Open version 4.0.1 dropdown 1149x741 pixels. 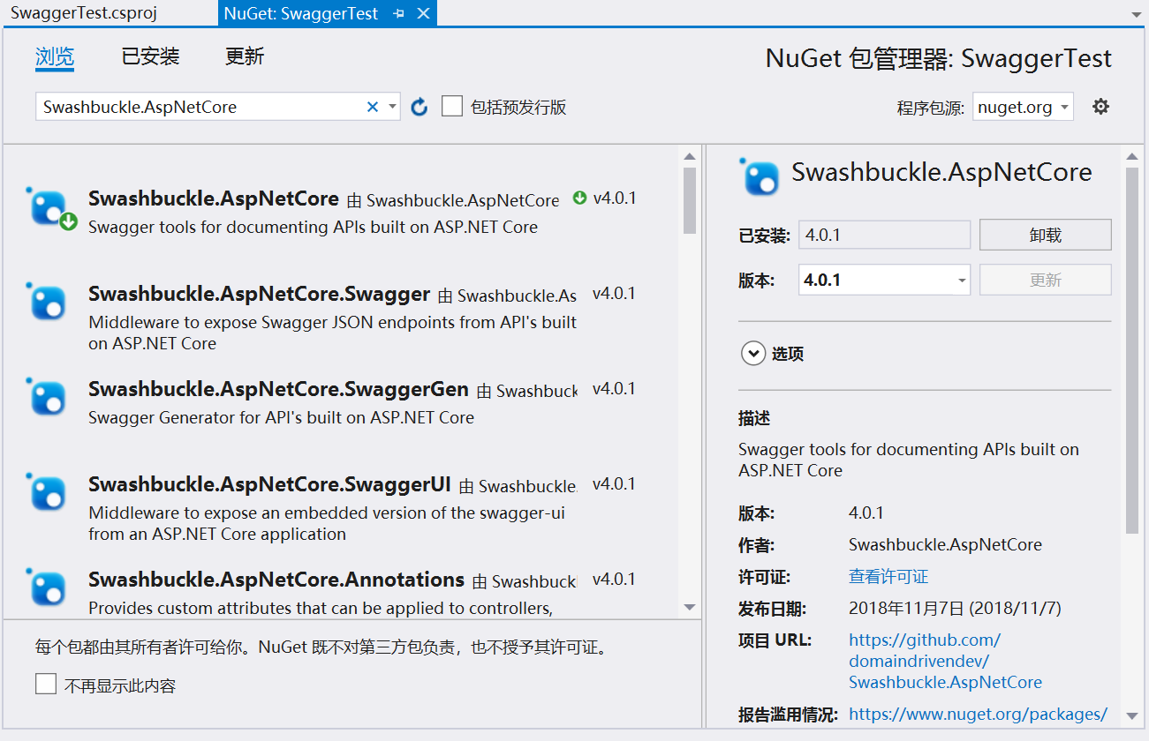884,280
